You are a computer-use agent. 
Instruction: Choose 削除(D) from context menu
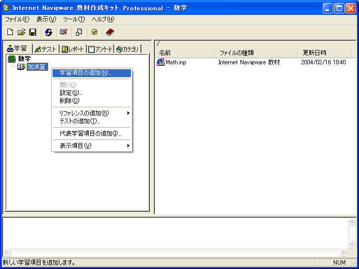[x=92, y=101]
